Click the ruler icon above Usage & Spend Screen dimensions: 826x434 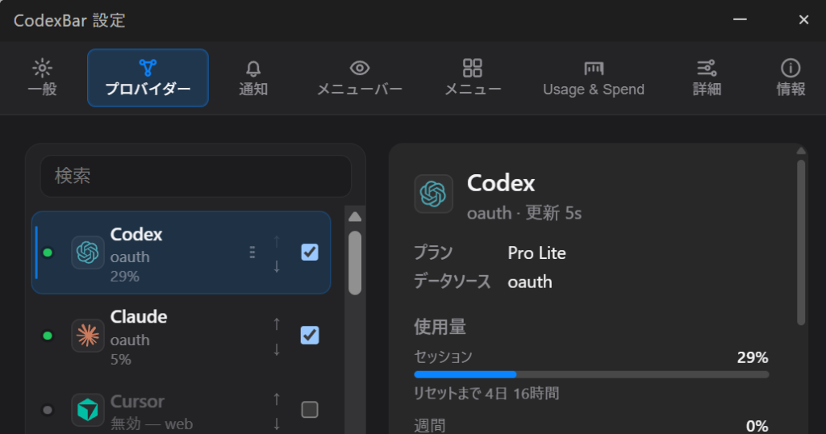click(594, 68)
